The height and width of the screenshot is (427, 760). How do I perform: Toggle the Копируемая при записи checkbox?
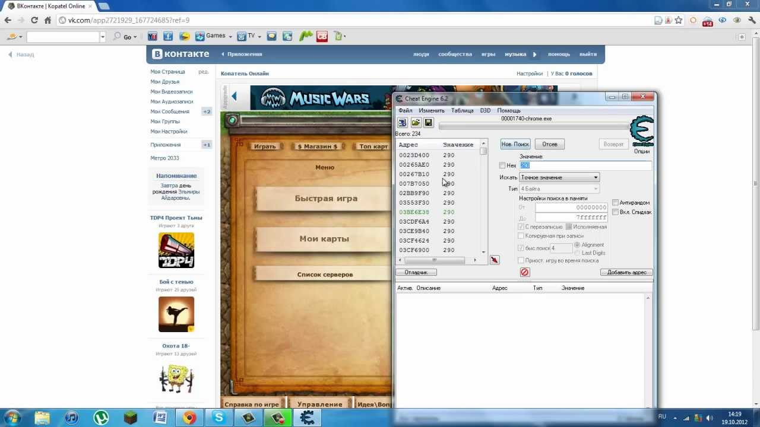point(521,236)
